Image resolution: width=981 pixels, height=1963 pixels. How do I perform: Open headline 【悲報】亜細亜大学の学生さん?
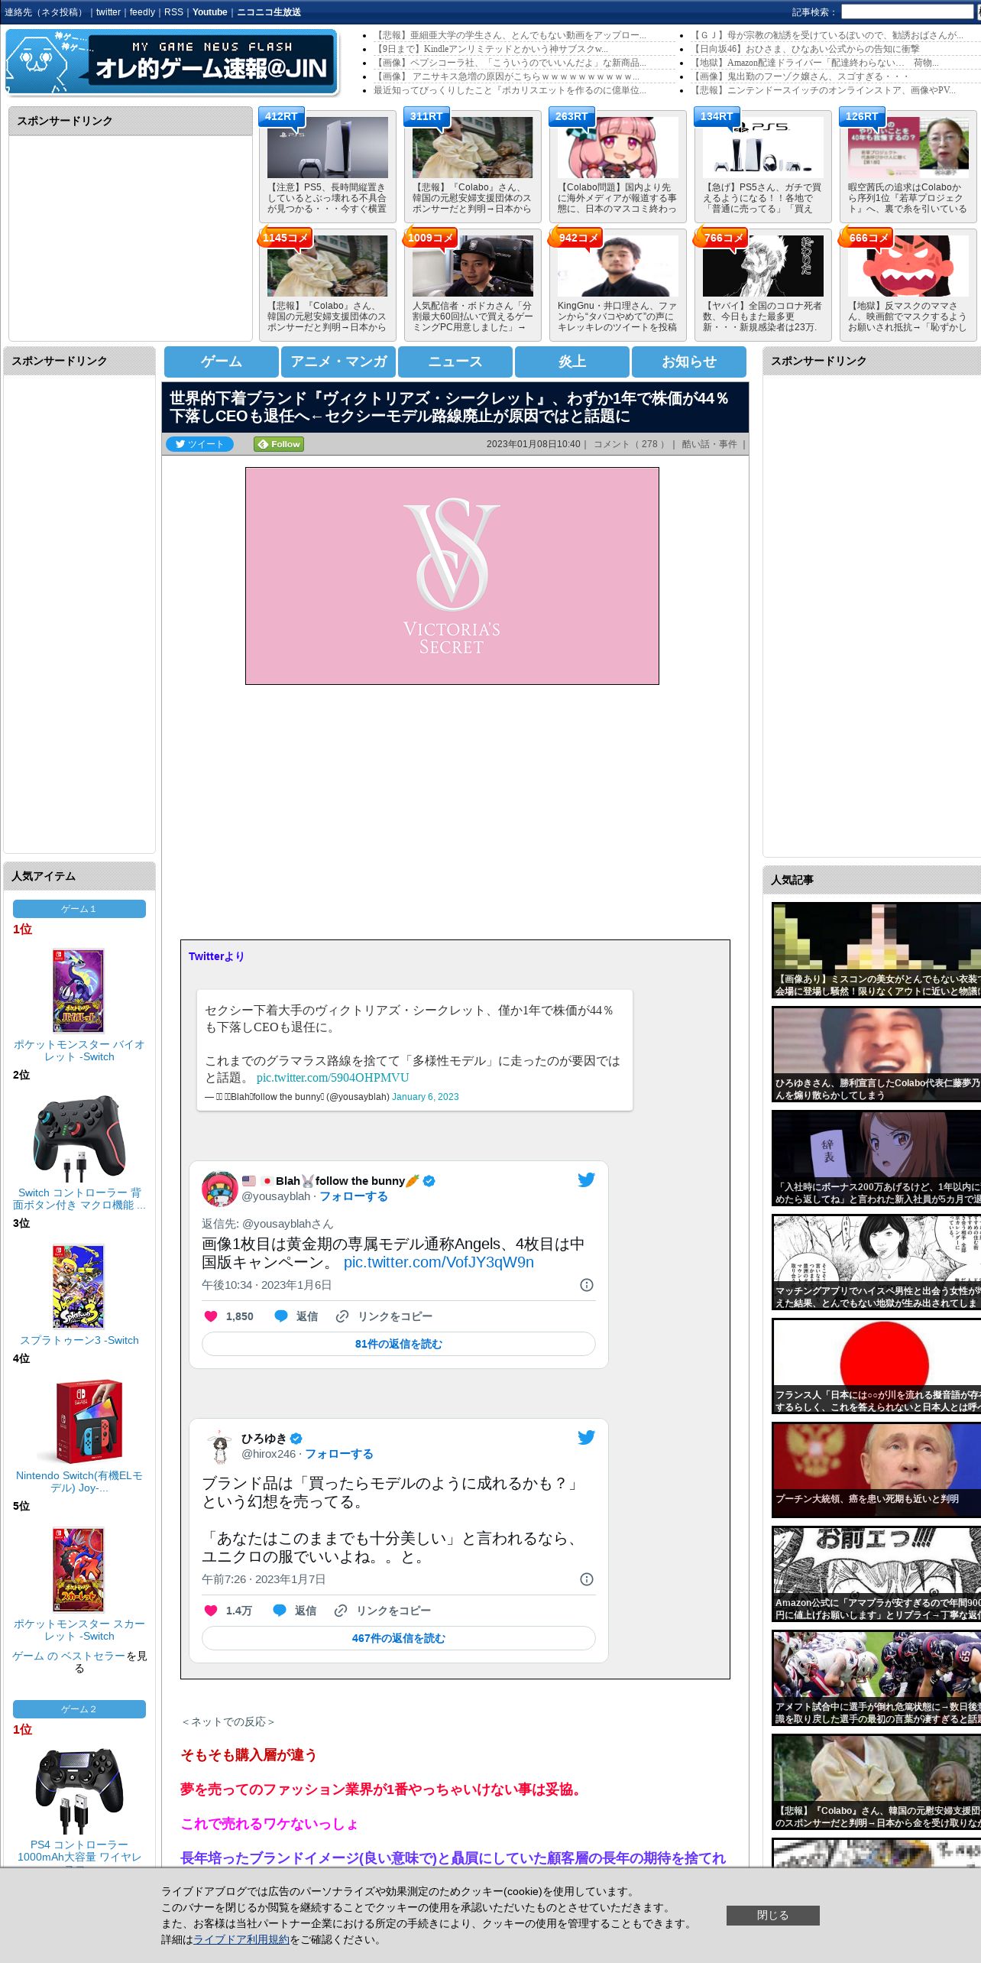point(510,35)
